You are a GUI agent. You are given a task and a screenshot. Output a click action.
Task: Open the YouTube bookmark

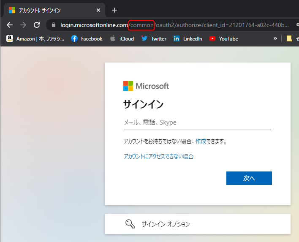click(x=224, y=39)
